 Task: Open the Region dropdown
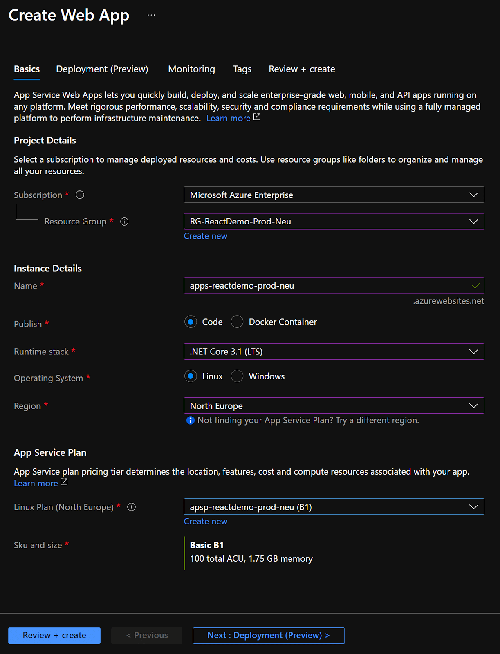coord(334,406)
